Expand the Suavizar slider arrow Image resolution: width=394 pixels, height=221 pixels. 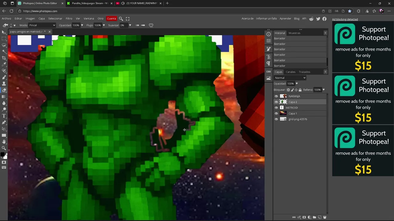click(130, 25)
